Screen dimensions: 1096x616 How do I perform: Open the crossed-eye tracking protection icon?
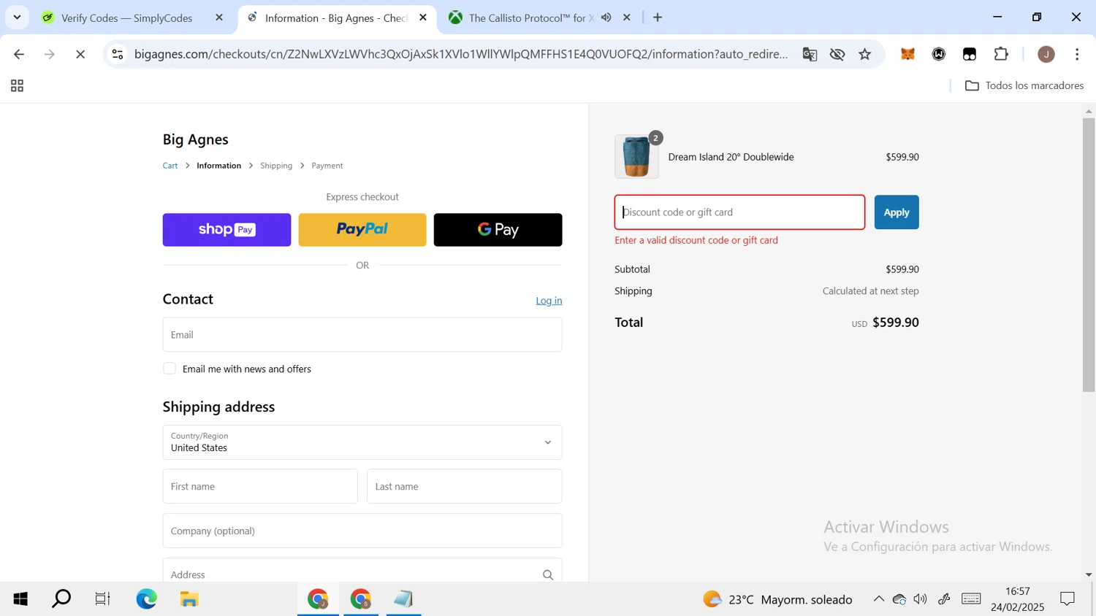[837, 54]
